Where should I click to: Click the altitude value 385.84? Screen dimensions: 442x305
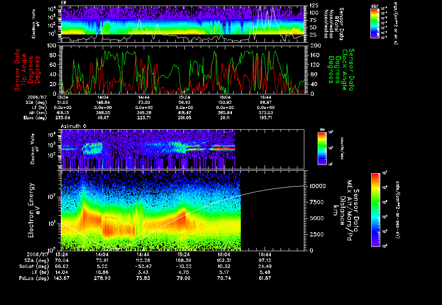224,112
